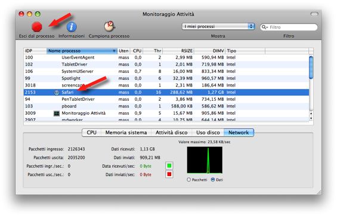Image resolution: width=337 pixels, height=216 pixels.
Task: Click the Nome processo sort arrow
Action: [x=114, y=51]
